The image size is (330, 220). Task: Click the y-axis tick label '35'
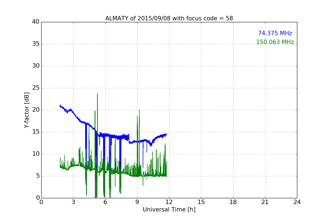pyautogui.click(x=36, y=44)
